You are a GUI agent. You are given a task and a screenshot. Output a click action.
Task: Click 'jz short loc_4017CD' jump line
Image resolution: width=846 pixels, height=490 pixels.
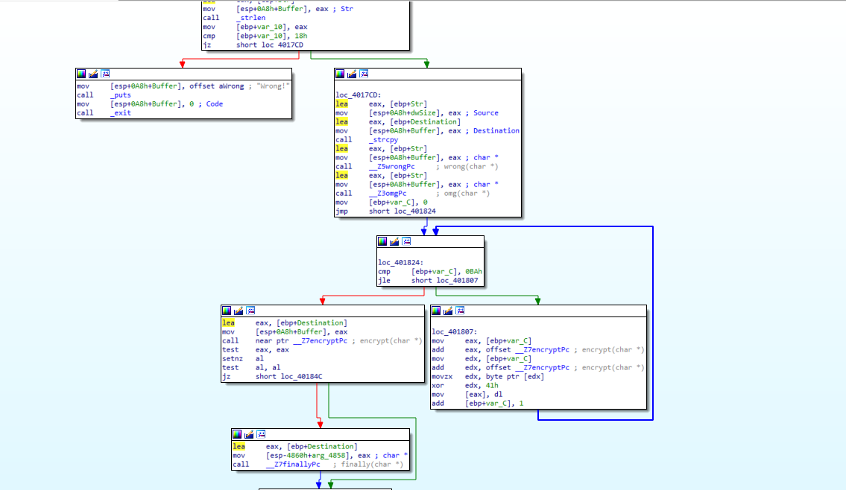[x=253, y=45]
